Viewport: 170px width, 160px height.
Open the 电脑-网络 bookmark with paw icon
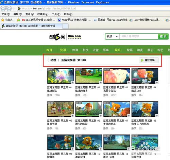click(74, 20)
